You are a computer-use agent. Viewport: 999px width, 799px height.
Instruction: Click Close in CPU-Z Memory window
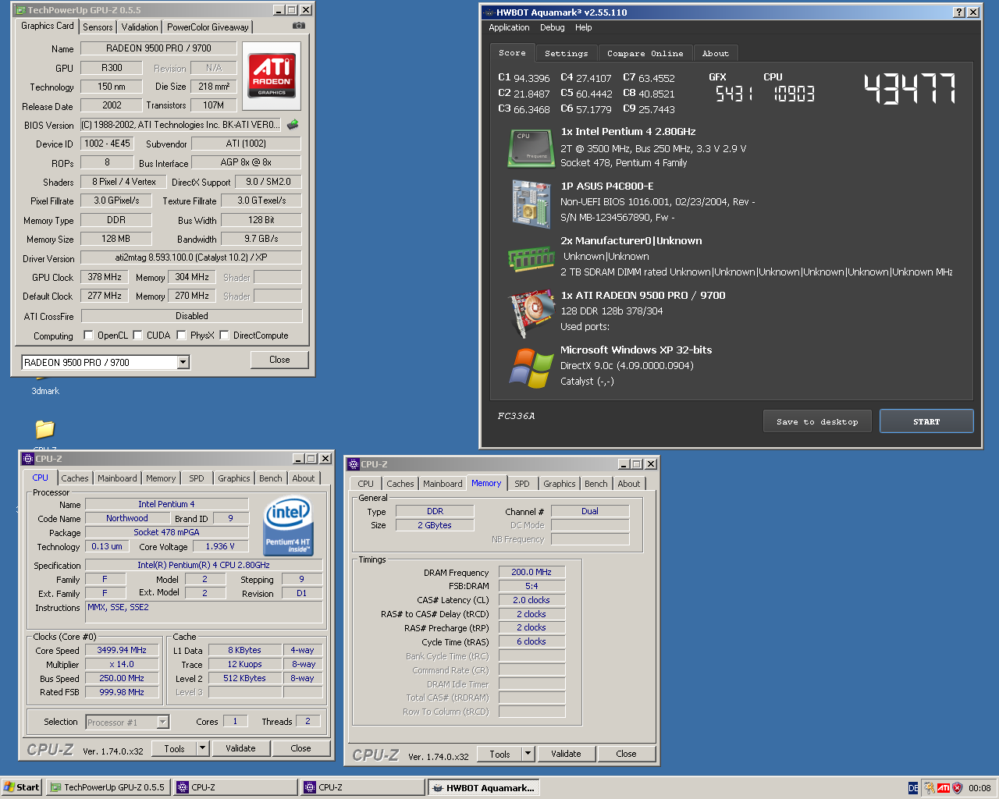(x=626, y=754)
